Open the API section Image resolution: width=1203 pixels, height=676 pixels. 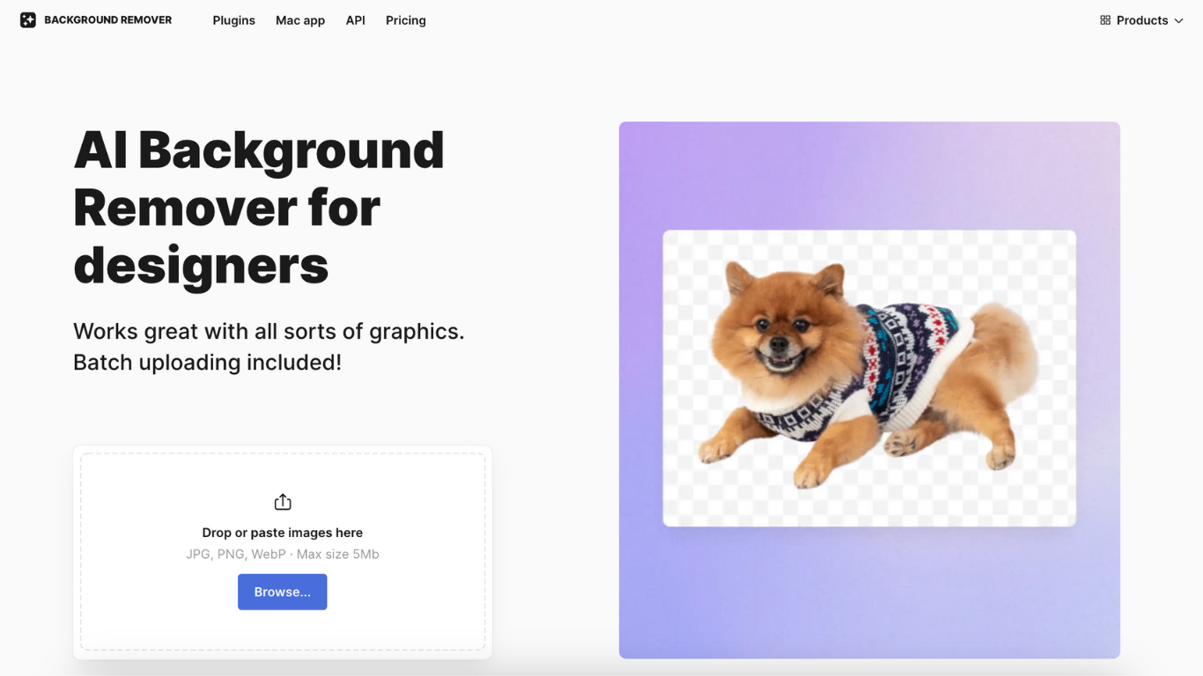[355, 20]
